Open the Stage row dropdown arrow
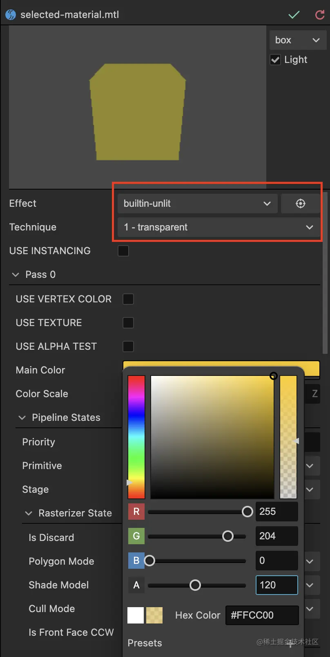Image resolution: width=330 pixels, height=657 pixels. tap(310, 489)
